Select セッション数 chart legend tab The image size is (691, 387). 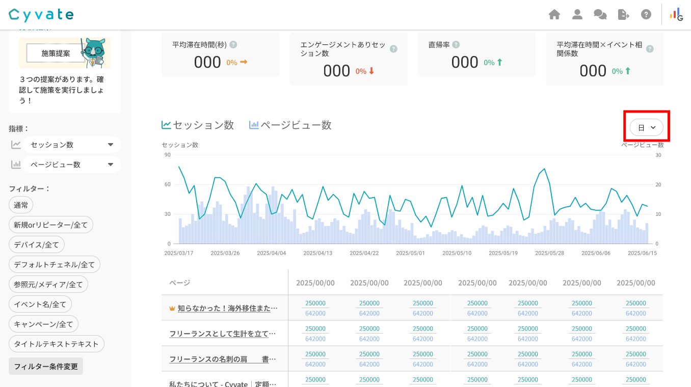pos(198,125)
